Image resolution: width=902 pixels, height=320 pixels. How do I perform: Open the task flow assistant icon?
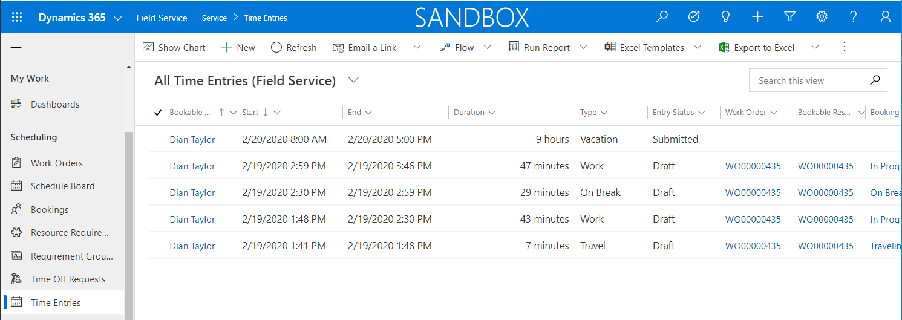(694, 18)
